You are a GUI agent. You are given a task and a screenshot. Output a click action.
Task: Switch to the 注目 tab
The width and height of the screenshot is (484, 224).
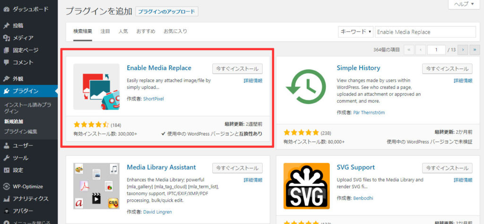click(105, 31)
